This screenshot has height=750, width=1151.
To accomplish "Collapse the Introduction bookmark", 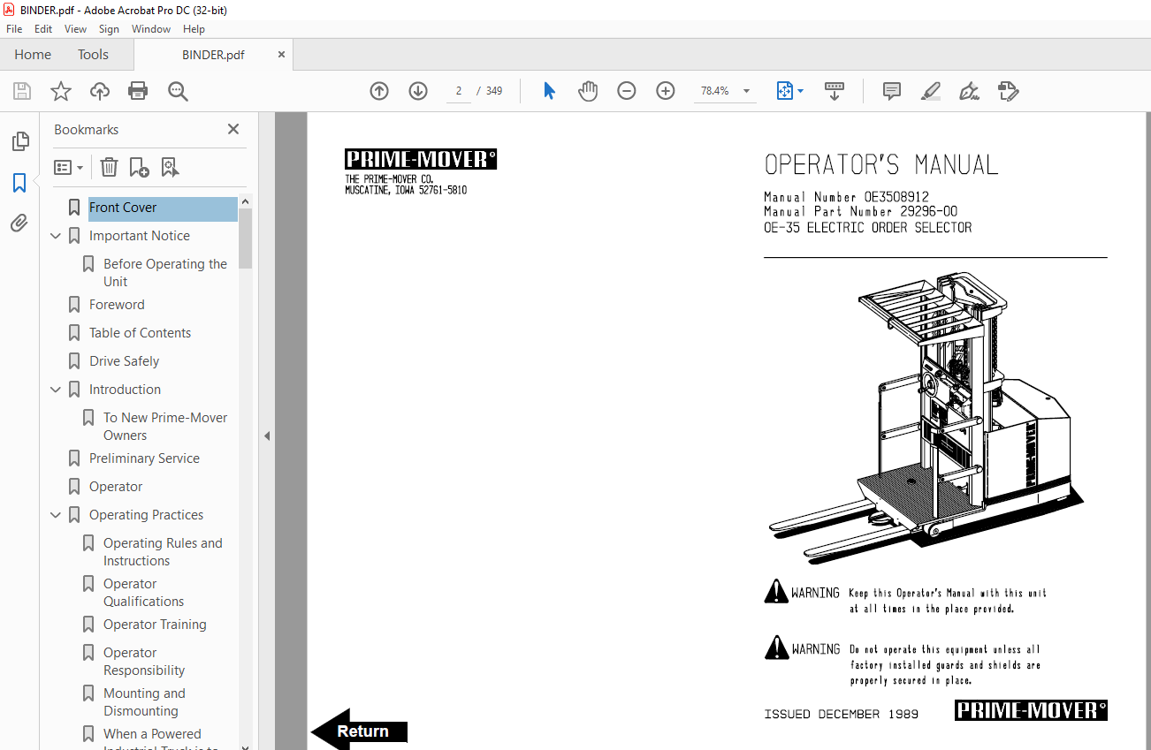I will point(56,390).
